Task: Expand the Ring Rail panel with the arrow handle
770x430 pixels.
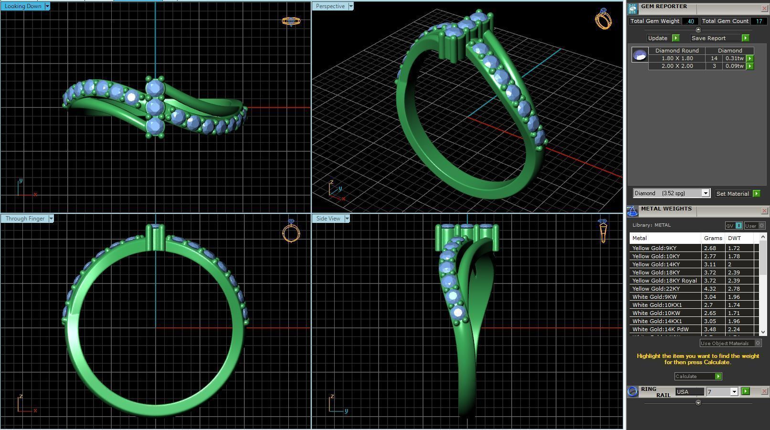Action: point(698,403)
